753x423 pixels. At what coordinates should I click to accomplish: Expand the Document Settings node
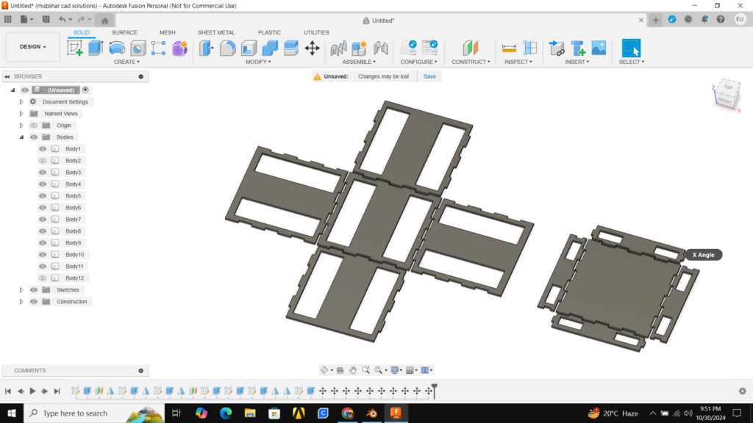tap(21, 102)
